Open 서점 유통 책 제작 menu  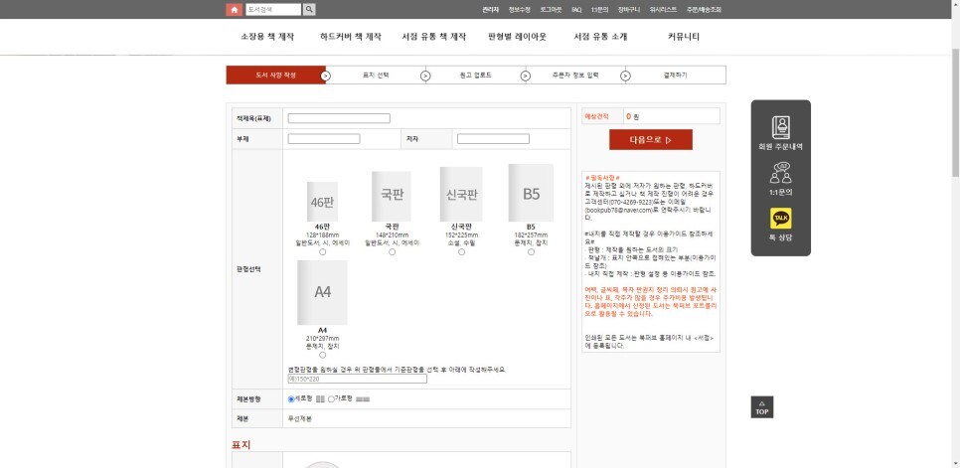tap(434, 37)
